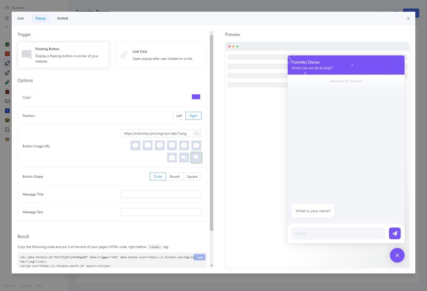Click the "Formito Demo" preview header title
Screen dimensions: 427x291
tap(305, 62)
